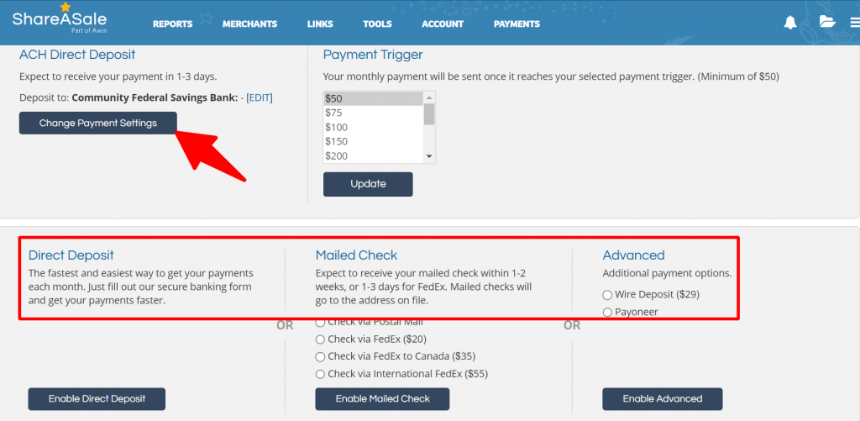The height and width of the screenshot is (421, 860).
Task: Select $200 payment trigger option
Action: 374,156
